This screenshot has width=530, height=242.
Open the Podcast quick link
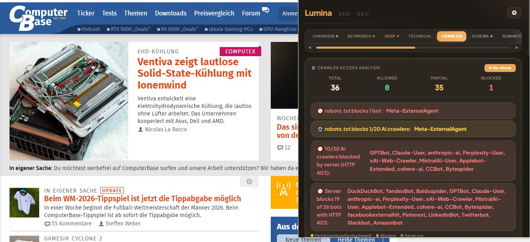pyautogui.click(x=89, y=29)
